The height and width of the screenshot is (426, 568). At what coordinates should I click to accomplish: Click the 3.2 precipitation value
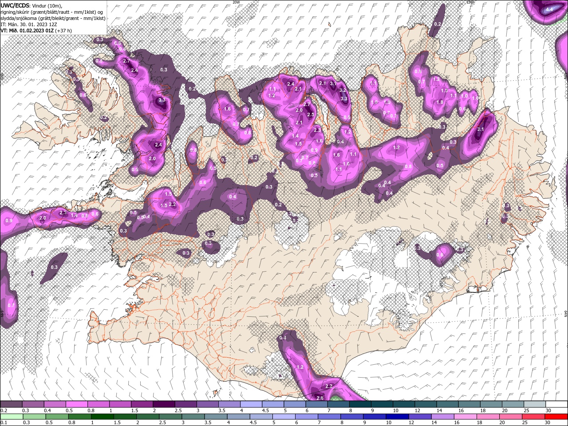tap(342, 90)
